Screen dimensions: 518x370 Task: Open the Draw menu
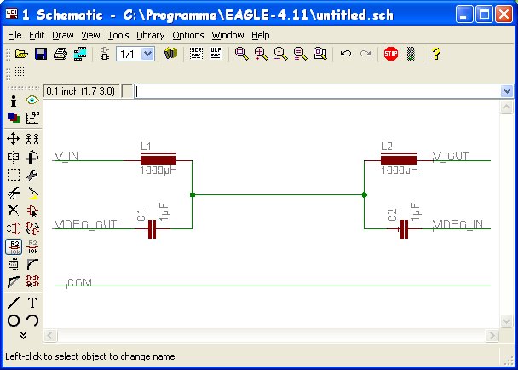63,35
